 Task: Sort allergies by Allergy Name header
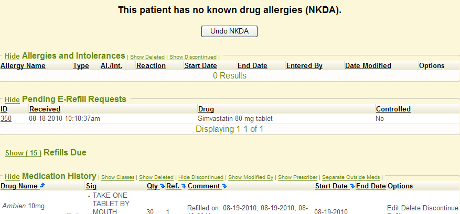coord(23,66)
